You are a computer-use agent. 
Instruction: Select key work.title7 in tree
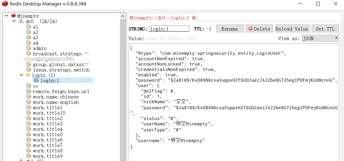pos(48,145)
